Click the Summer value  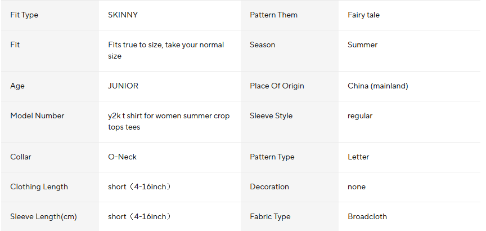point(362,45)
